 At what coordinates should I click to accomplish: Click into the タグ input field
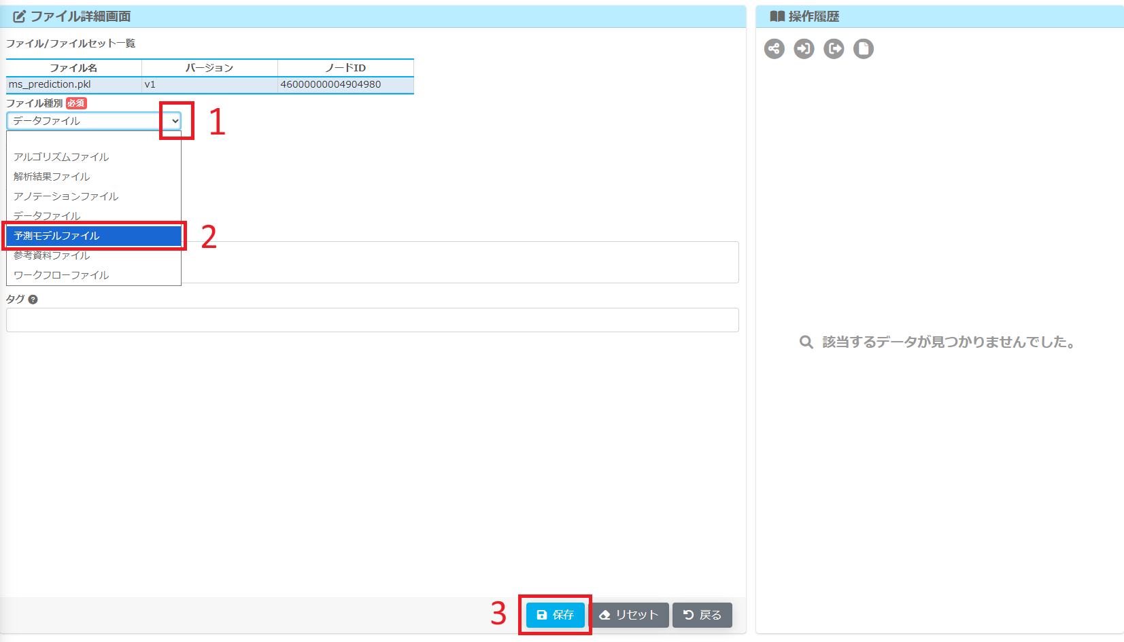point(372,320)
